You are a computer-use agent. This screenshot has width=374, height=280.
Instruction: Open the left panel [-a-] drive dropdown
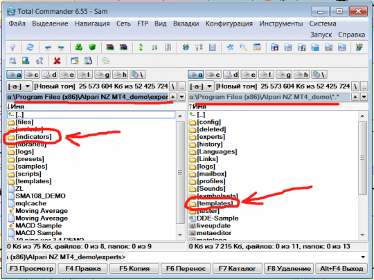pyautogui.click(x=19, y=86)
